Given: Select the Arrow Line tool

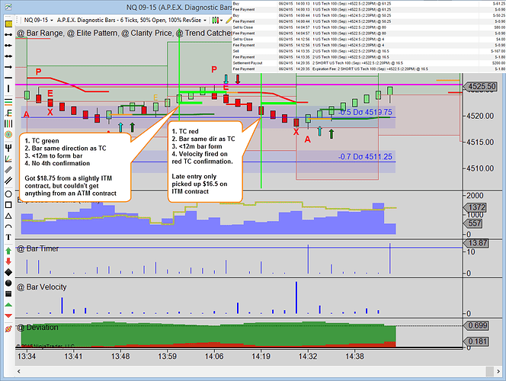Looking at the screenshot, I should (x=8, y=67).
